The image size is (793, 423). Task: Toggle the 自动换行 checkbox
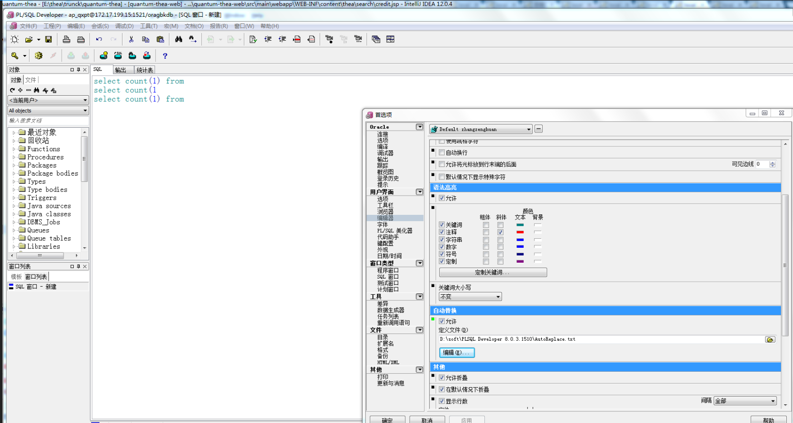[442, 153]
